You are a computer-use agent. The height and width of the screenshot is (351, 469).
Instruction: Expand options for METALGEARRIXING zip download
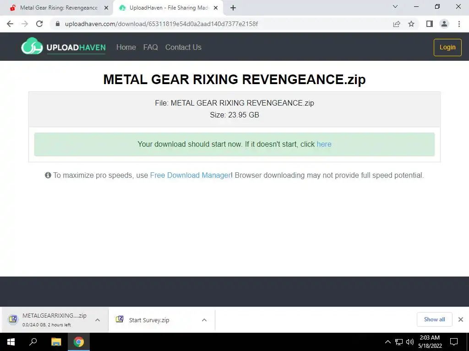pos(98,320)
